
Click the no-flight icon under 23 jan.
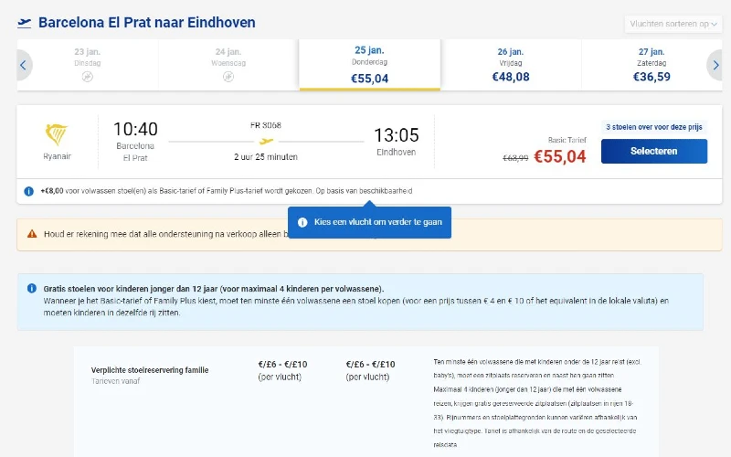click(x=88, y=78)
